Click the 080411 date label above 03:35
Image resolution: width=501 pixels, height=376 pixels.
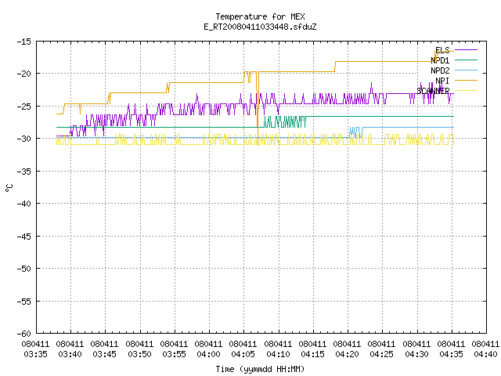36,344
